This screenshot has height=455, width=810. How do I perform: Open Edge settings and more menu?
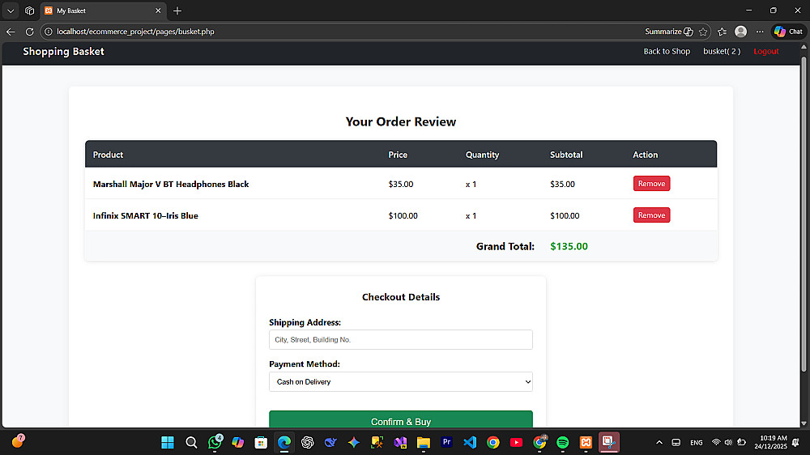760,32
